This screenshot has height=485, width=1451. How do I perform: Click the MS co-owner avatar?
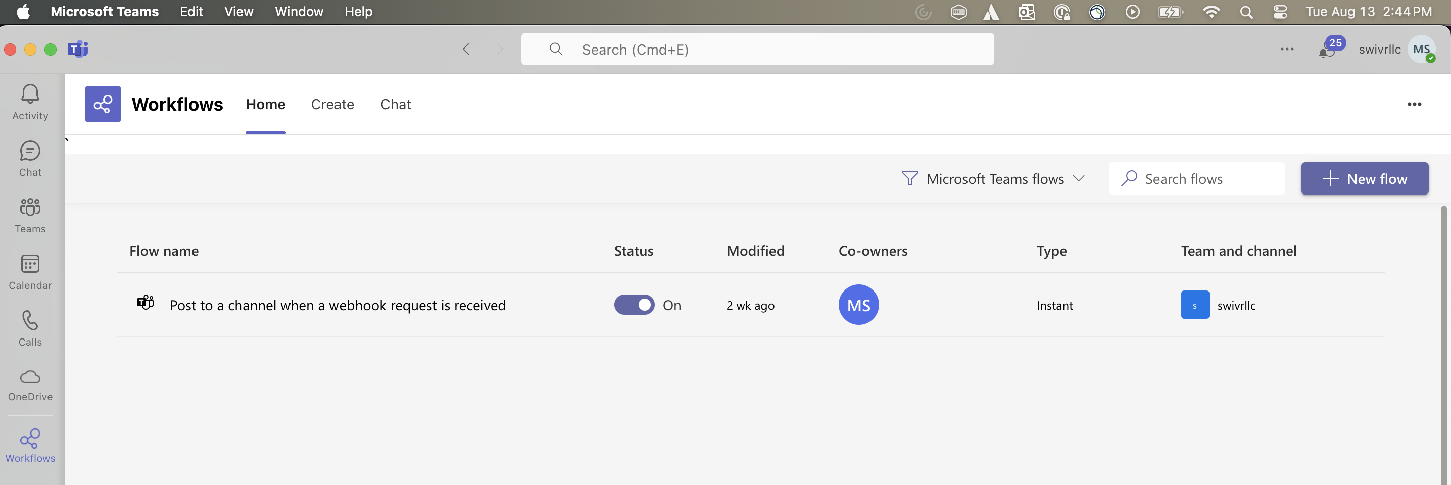tap(858, 305)
